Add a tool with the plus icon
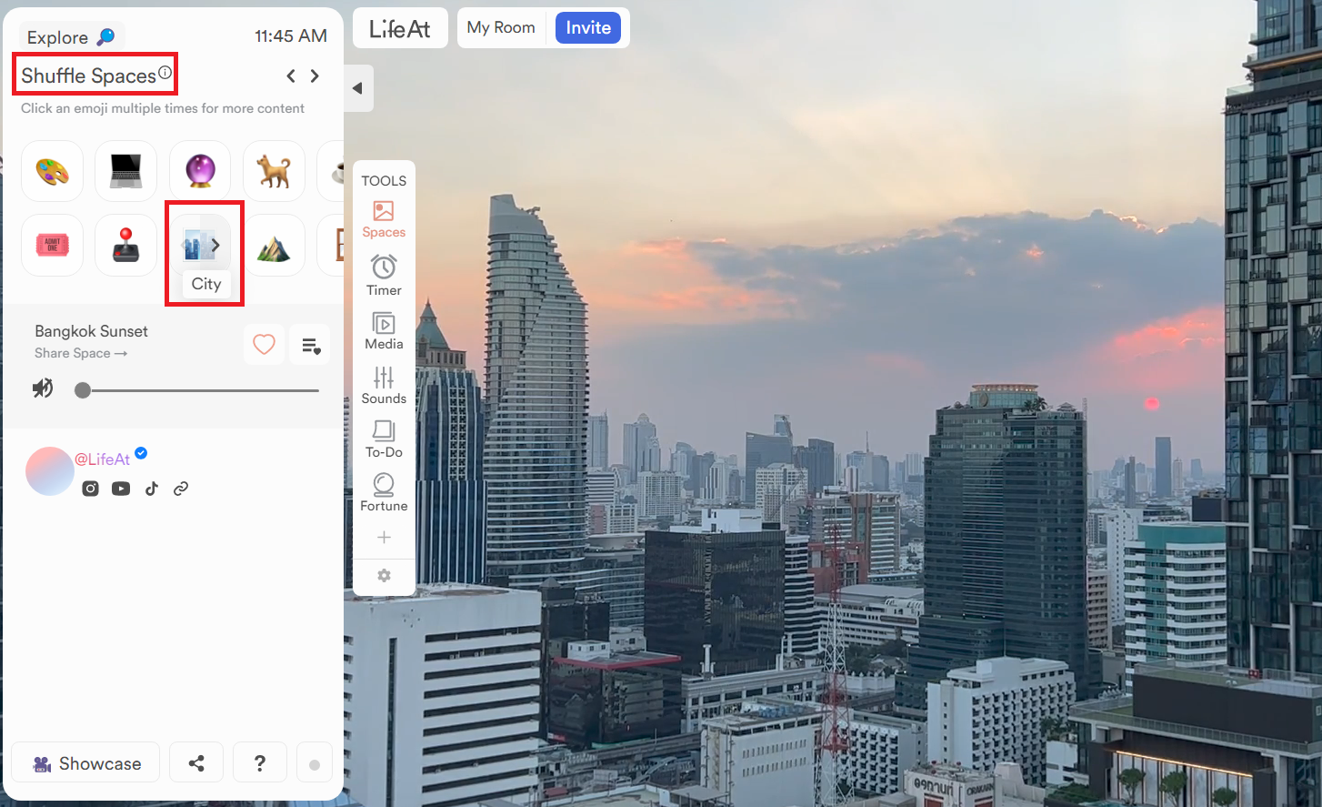The height and width of the screenshot is (807, 1322). pos(383,537)
